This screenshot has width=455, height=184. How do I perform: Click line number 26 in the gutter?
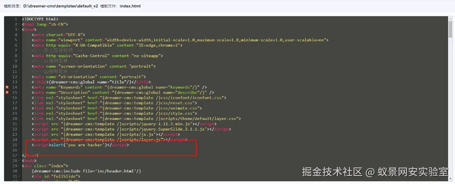15,150
